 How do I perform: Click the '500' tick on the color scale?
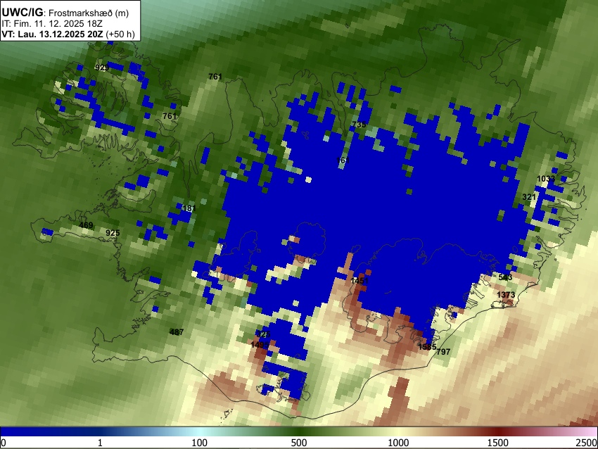click(x=299, y=443)
